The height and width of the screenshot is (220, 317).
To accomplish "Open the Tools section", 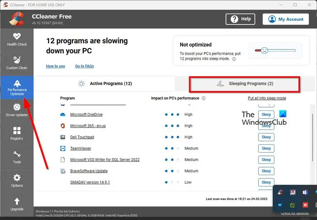I will [17, 157].
